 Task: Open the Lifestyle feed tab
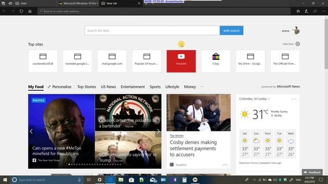[x=172, y=87]
